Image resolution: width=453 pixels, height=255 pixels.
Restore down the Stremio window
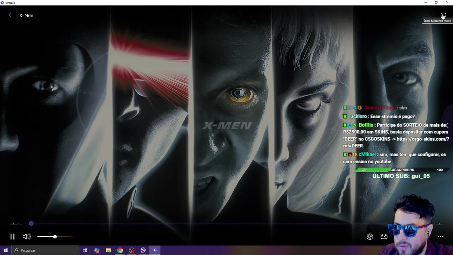coord(436,2)
